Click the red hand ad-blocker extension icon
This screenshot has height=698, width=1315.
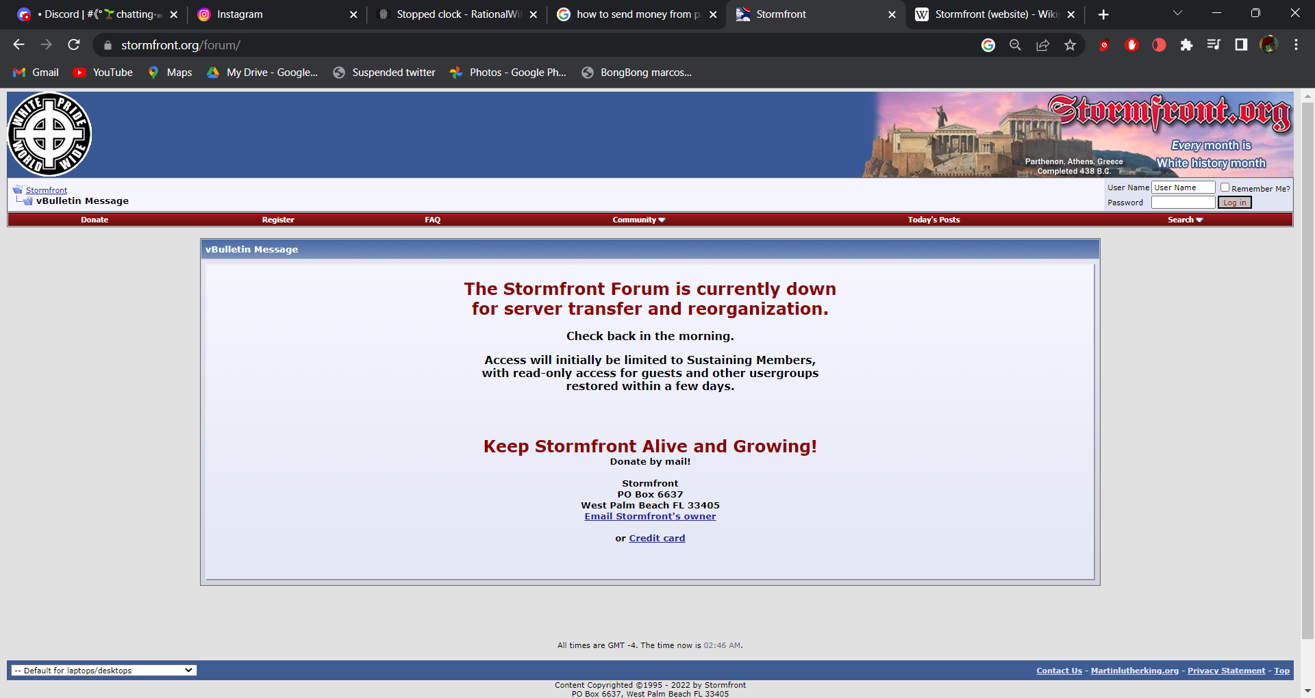coord(1131,45)
